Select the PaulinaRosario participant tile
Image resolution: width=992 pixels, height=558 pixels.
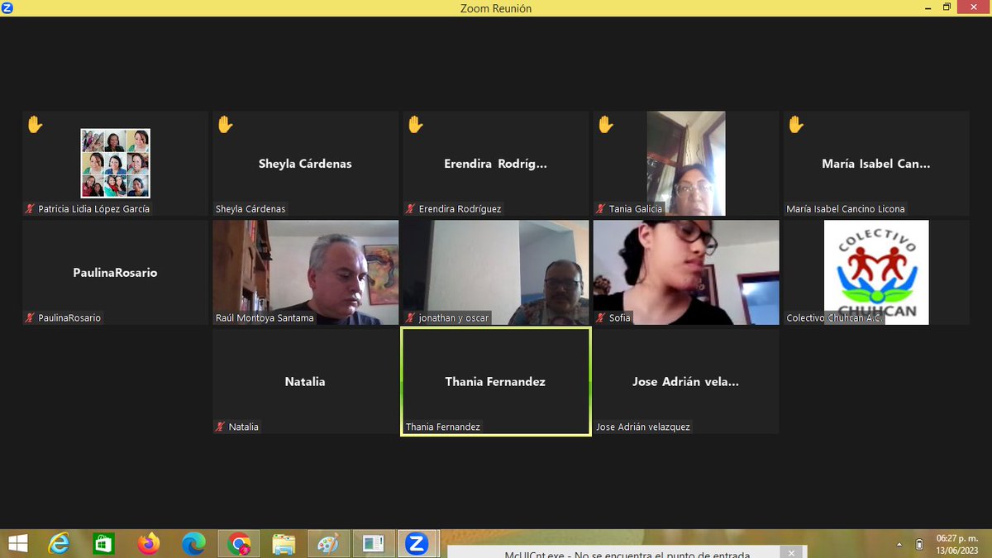[x=116, y=272]
